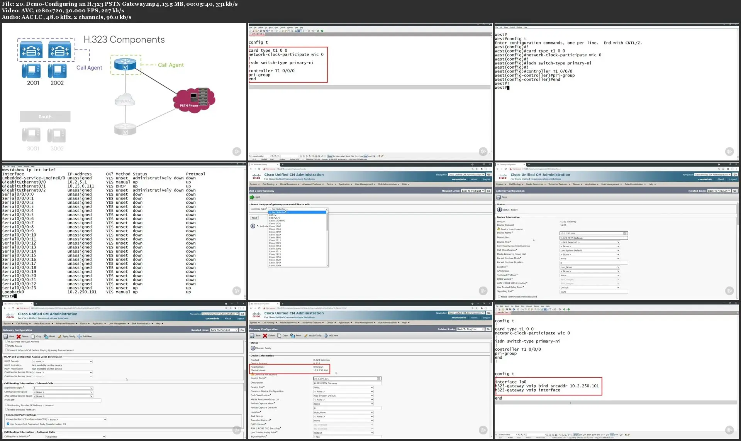741x441 pixels.
Task: Click bookmark star icon on Device Pool Not Selected screen
Action: 723,169
